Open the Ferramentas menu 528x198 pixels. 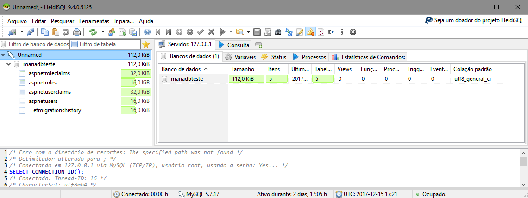coord(94,21)
